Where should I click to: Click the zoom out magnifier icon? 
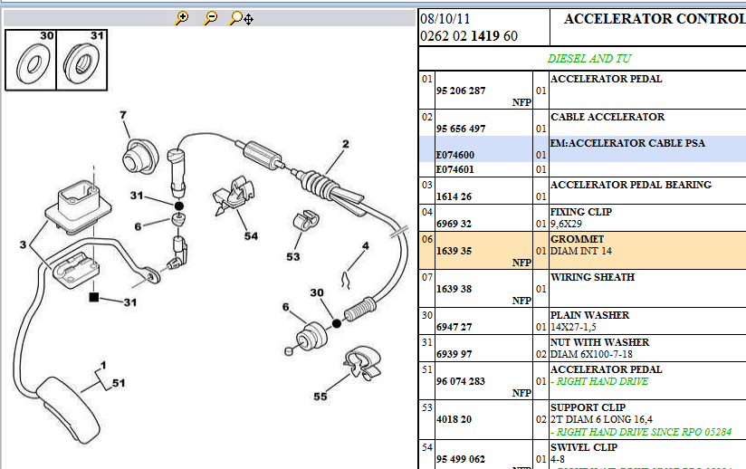[x=210, y=17]
